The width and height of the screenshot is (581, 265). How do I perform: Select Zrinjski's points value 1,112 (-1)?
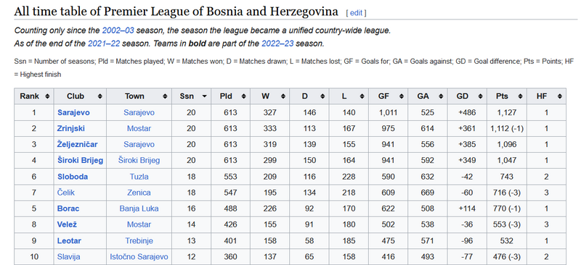point(507,129)
